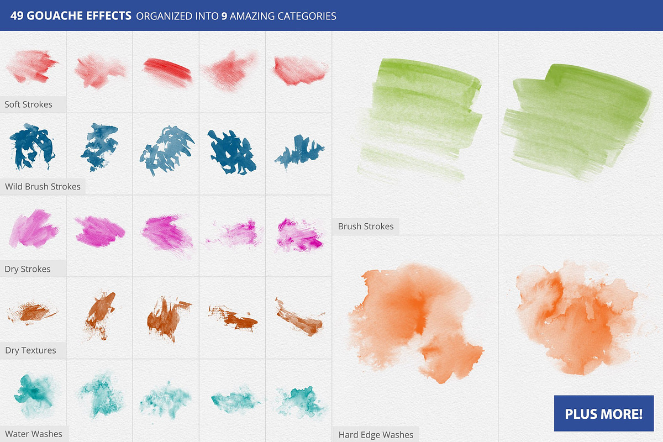Select the Water Washes label
This screenshot has width=663, height=442.
[34, 434]
